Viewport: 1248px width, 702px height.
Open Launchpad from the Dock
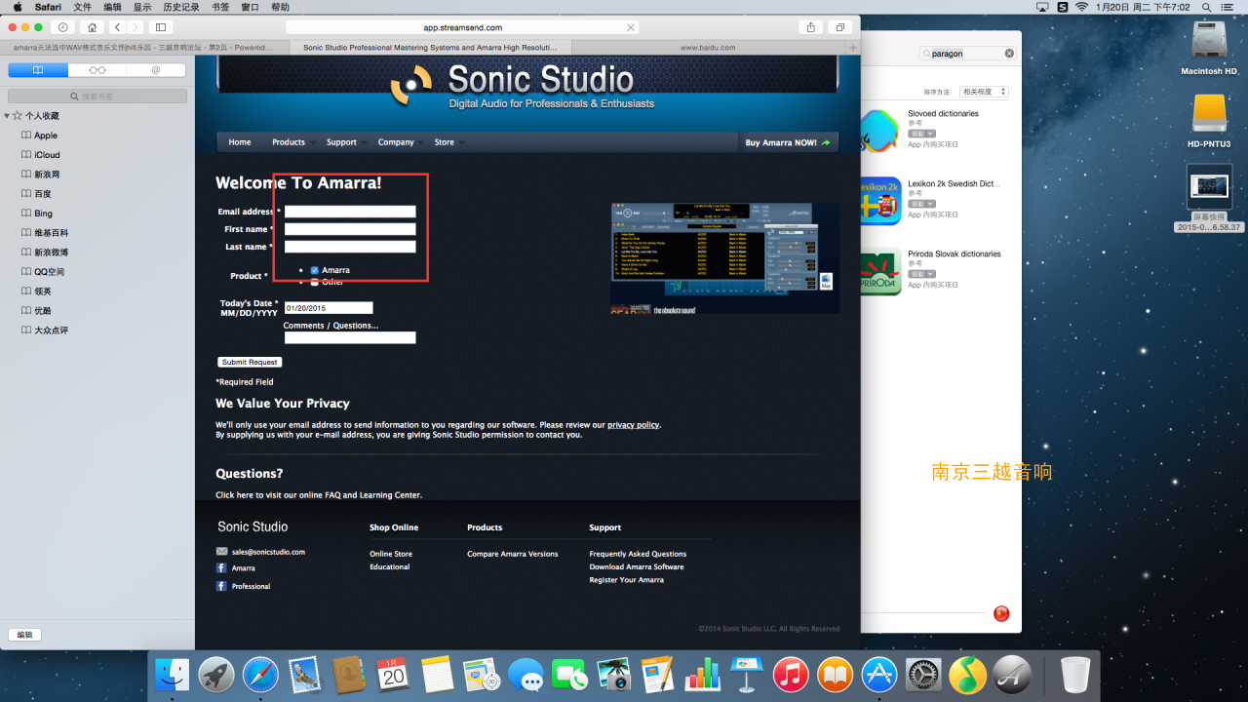216,675
